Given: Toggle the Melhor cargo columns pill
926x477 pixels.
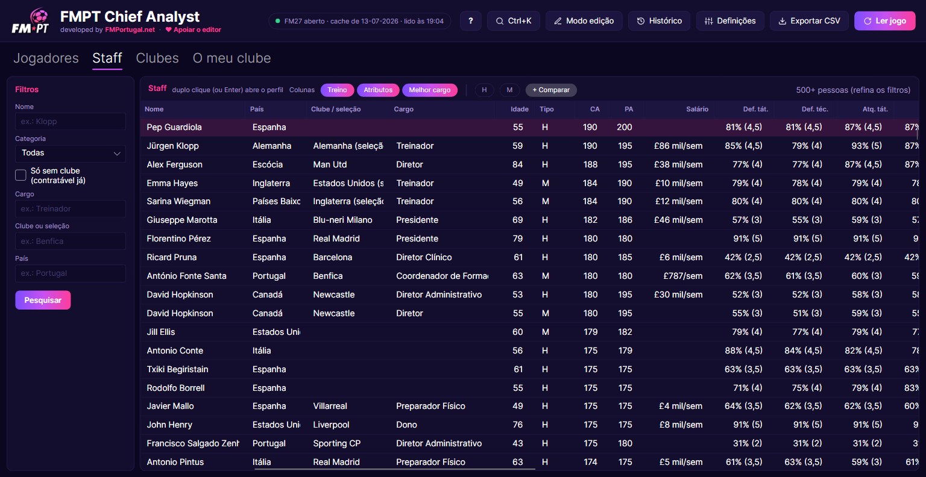Looking at the screenshot, I should pos(430,90).
